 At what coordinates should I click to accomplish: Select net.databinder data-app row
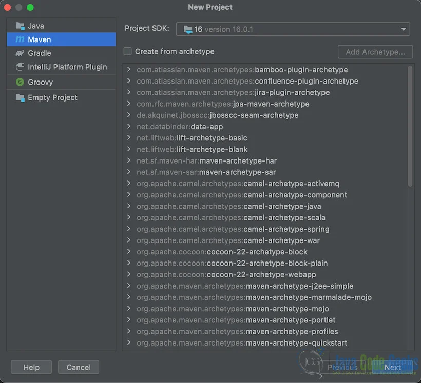[x=266, y=127]
